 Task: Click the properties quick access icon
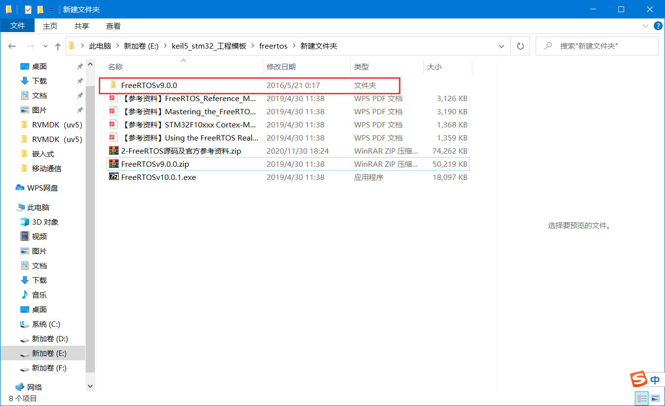[x=28, y=9]
